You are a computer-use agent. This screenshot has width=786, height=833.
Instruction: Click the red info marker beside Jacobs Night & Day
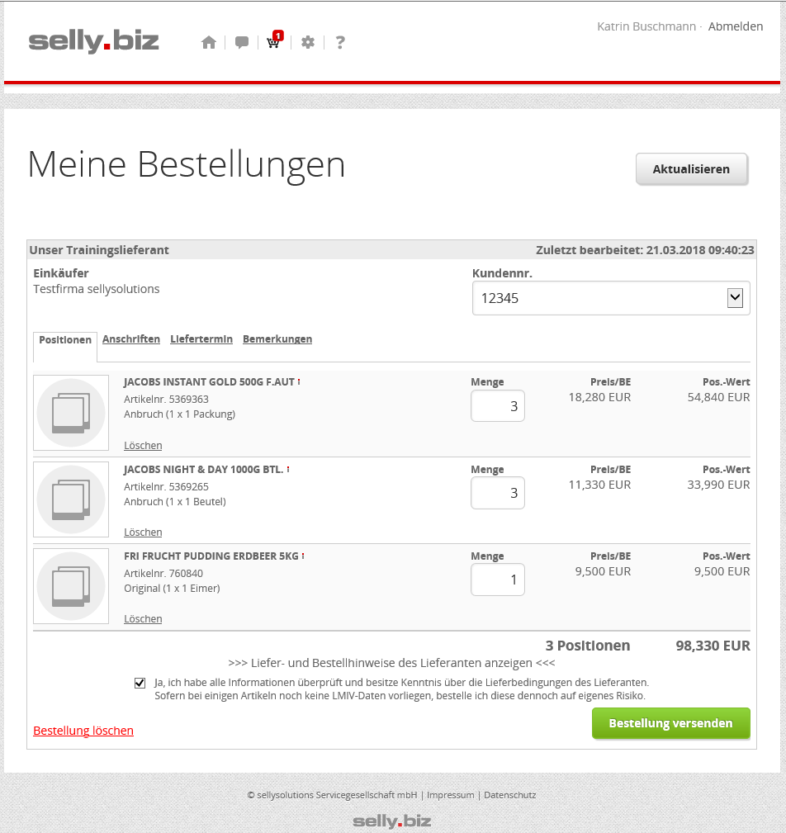288,469
